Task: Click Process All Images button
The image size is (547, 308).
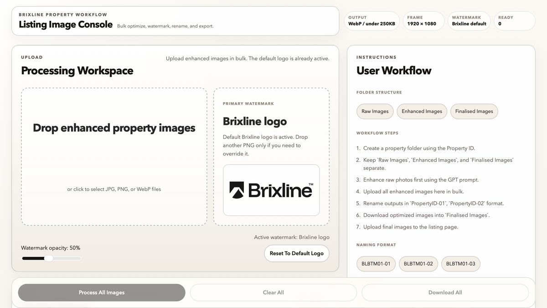Action: [102, 292]
